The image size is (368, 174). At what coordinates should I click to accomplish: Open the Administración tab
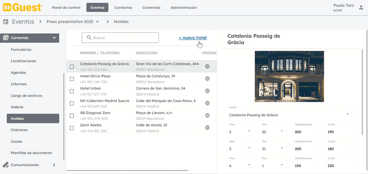pyautogui.click(x=184, y=7)
